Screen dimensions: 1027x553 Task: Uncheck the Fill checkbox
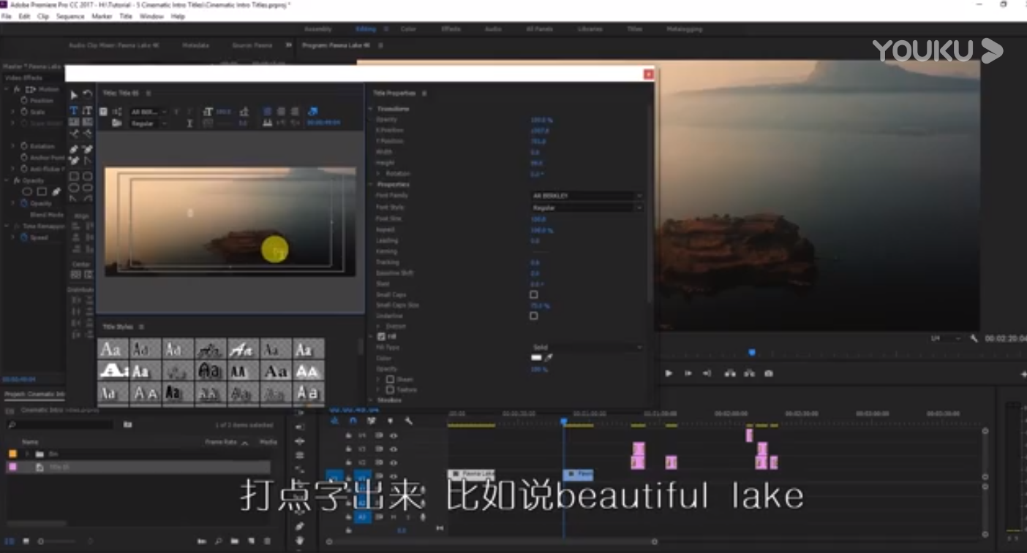pos(381,337)
